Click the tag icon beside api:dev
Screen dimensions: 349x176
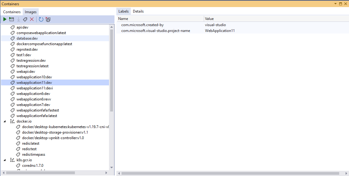pyautogui.click(x=13, y=27)
